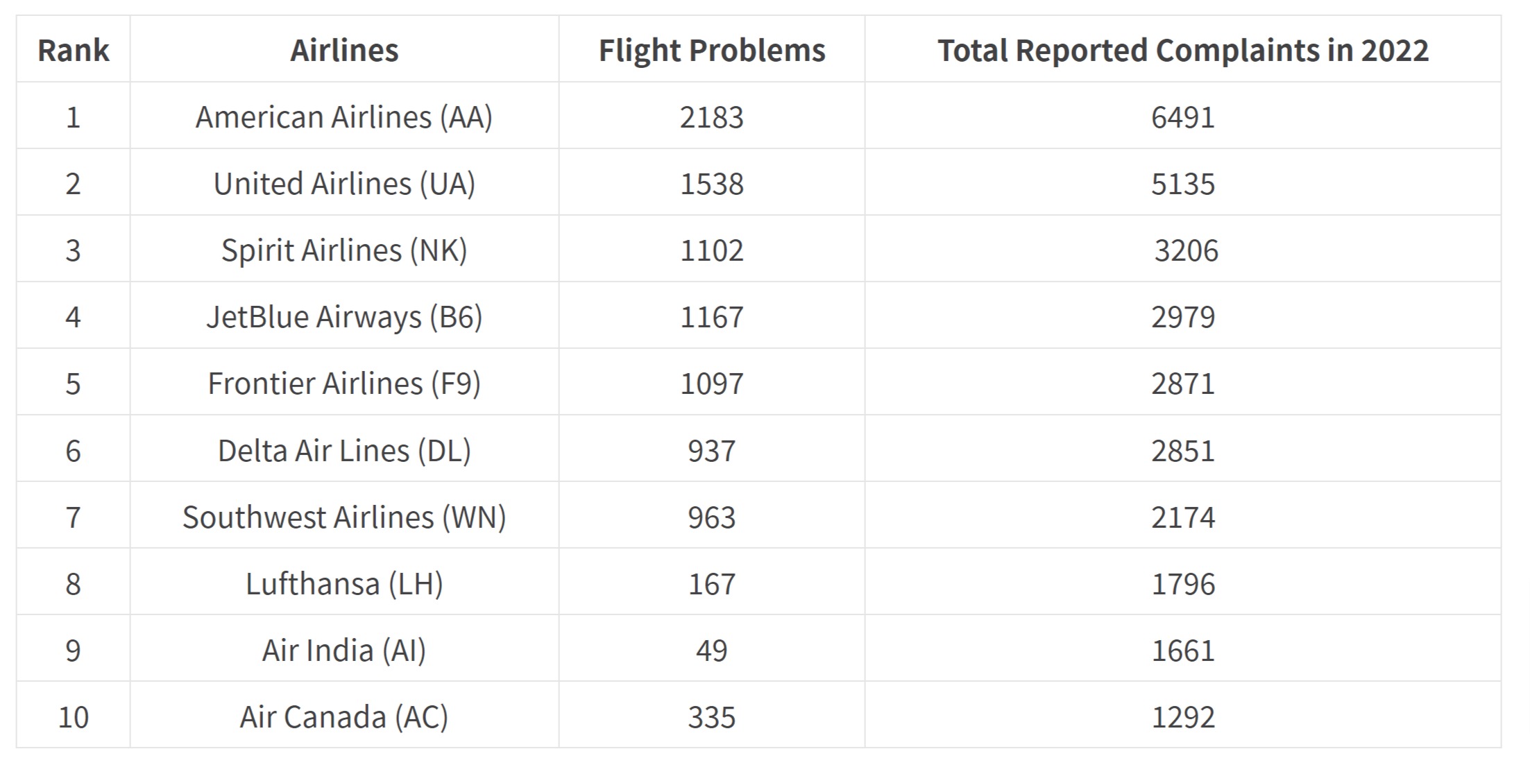The width and height of the screenshot is (1530, 765).
Task: Click total complaints value 3206
Action: (1187, 250)
